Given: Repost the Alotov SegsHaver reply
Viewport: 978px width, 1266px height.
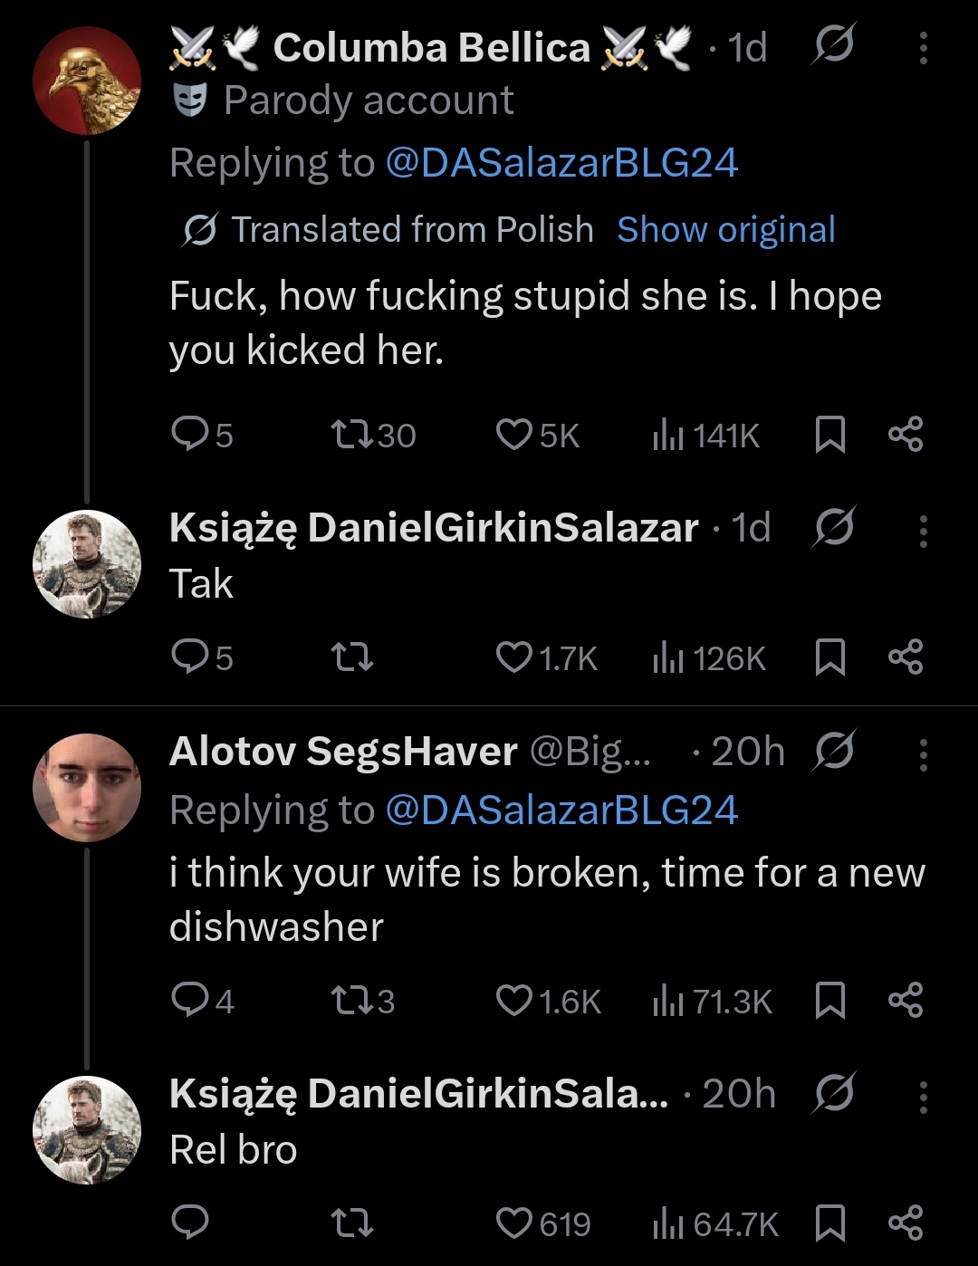Looking at the screenshot, I should [353, 1001].
